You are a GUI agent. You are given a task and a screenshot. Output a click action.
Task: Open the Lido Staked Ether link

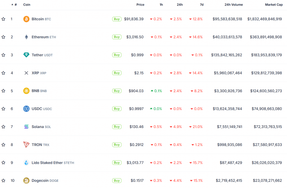coord(48,162)
